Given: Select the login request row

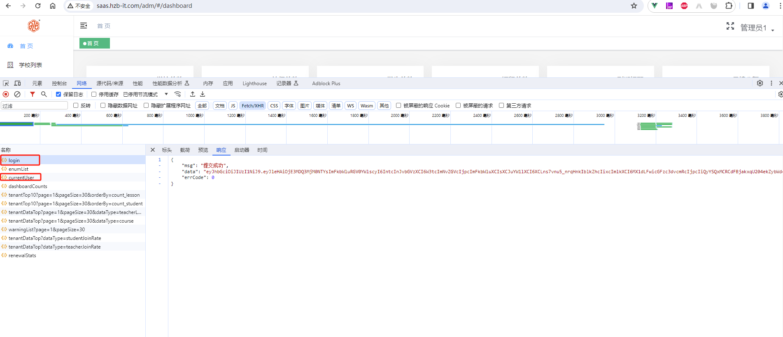Looking at the screenshot, I should click(72, 160).
